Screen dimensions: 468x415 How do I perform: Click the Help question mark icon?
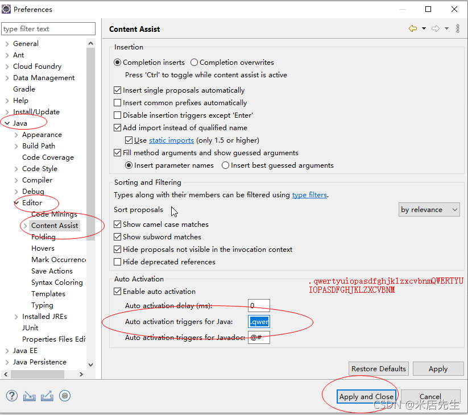[x=11, y=396]
